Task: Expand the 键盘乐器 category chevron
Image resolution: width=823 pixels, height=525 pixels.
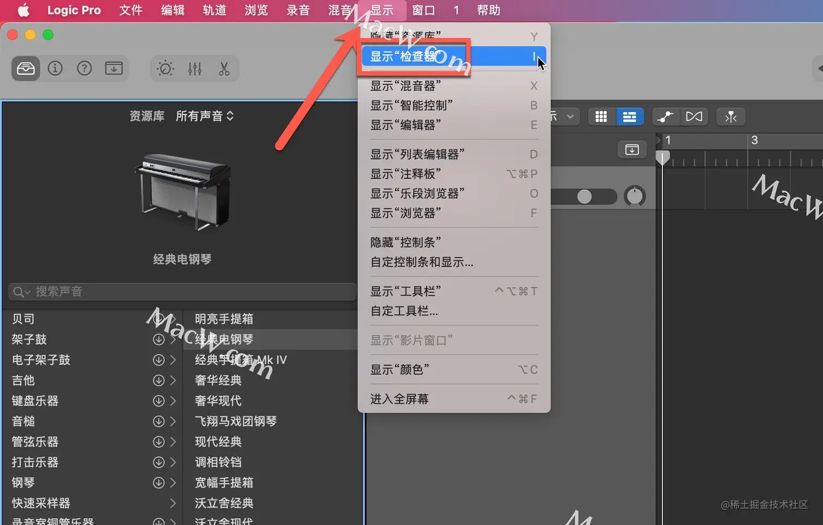Action: pos(173,401)
